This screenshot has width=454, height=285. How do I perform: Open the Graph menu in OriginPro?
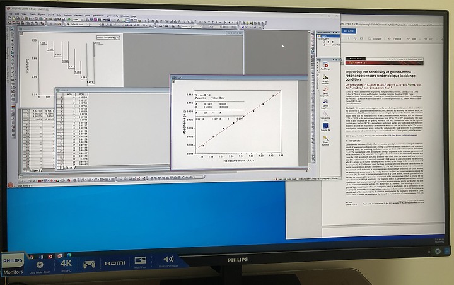pyautogui.click(x=32, y=15)
